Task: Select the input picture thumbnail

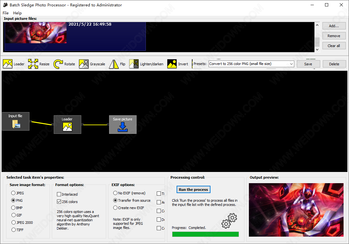Action: point(36,33)
